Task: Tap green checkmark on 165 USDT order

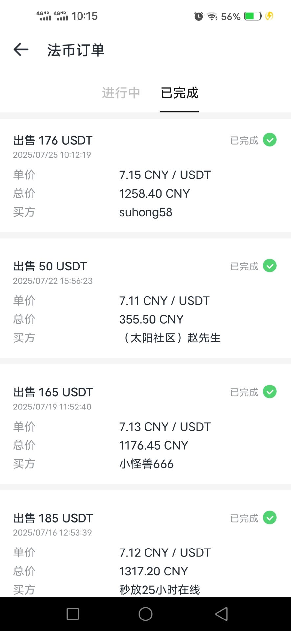Action: tap(270, 392)
